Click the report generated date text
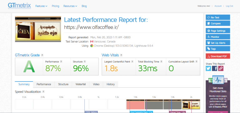The image size is (240, 113). click(x=110, y=37)
